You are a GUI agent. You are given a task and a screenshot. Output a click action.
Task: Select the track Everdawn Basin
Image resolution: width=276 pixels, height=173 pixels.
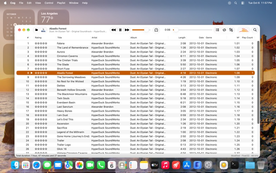click(66, 103)
